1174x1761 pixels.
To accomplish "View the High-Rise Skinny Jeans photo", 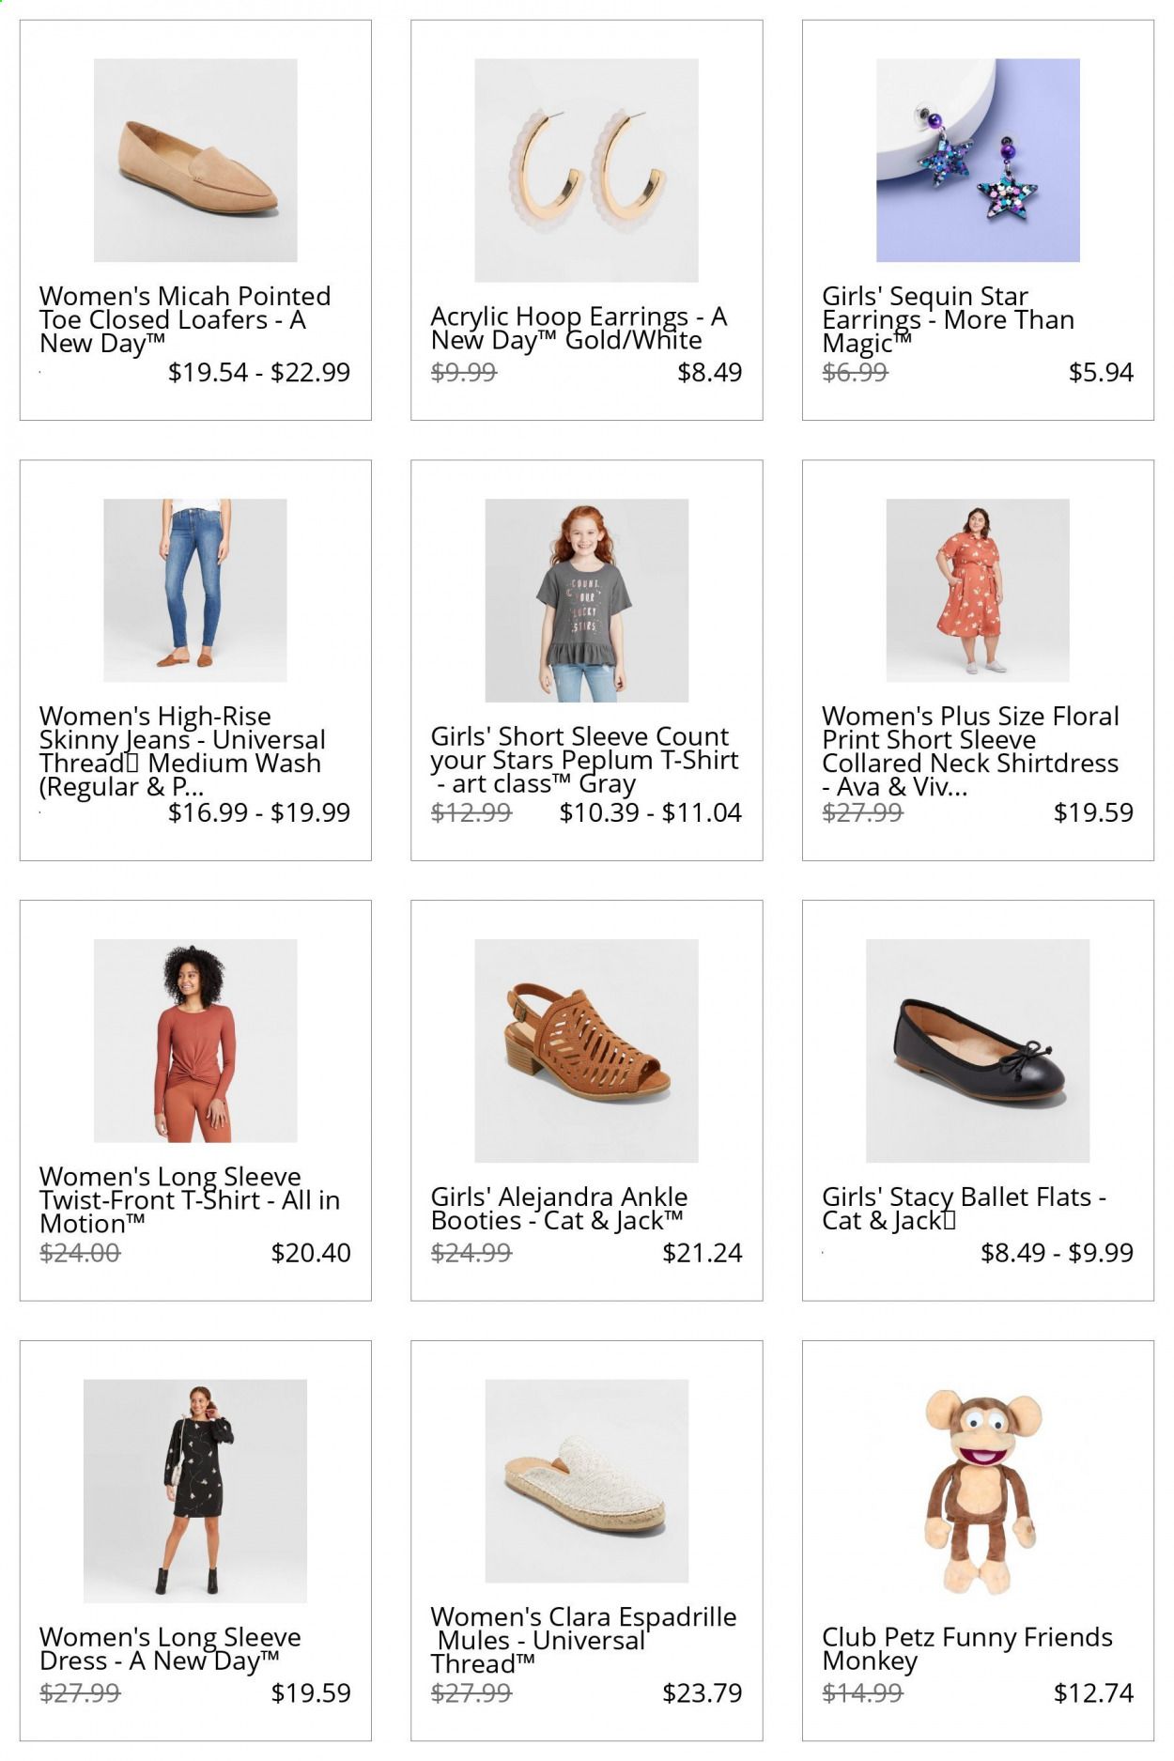I will pos(195,590).
